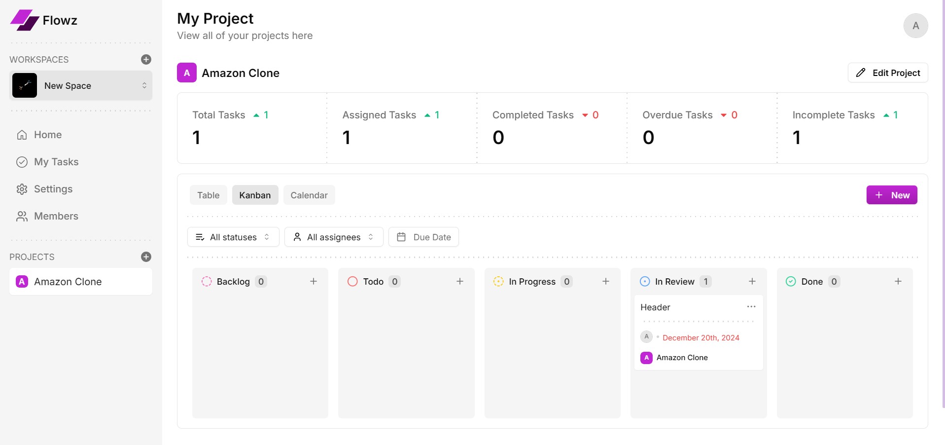Click the Edit Project button

coord(887,73)
